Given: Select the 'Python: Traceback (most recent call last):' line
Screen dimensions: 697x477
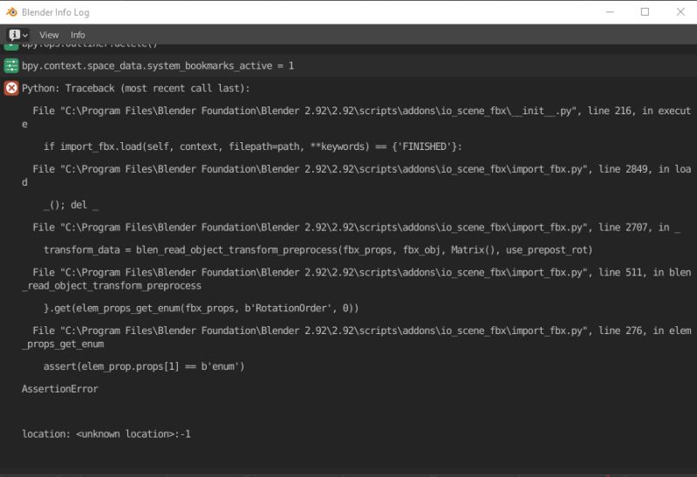Looking at the screenshot, I should pyautogui.click(x=135, y=88).
